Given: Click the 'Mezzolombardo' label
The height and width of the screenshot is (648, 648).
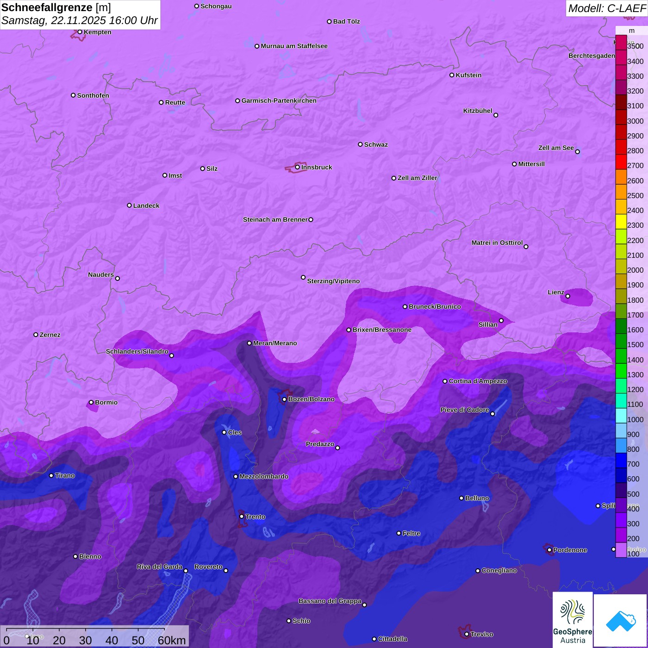Looking at the screenshot, I should coord(264,477).
